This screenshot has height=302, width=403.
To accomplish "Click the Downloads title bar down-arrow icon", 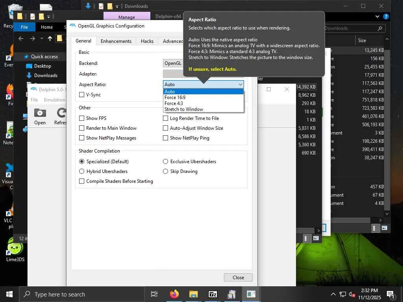I will 88,6.
